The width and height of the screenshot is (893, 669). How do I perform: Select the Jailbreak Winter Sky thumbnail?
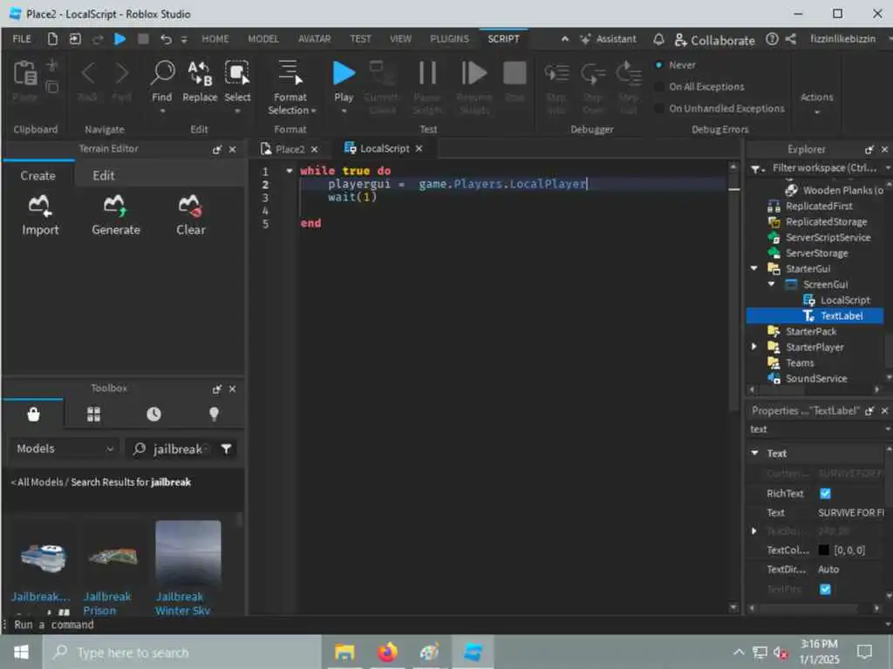click(x=188, y=553)
